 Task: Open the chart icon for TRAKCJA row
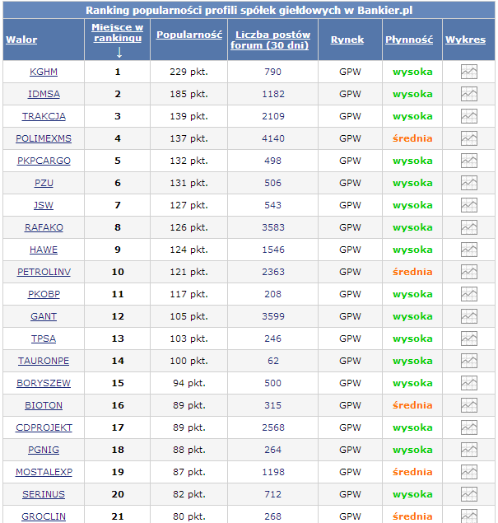pos(469,116)
